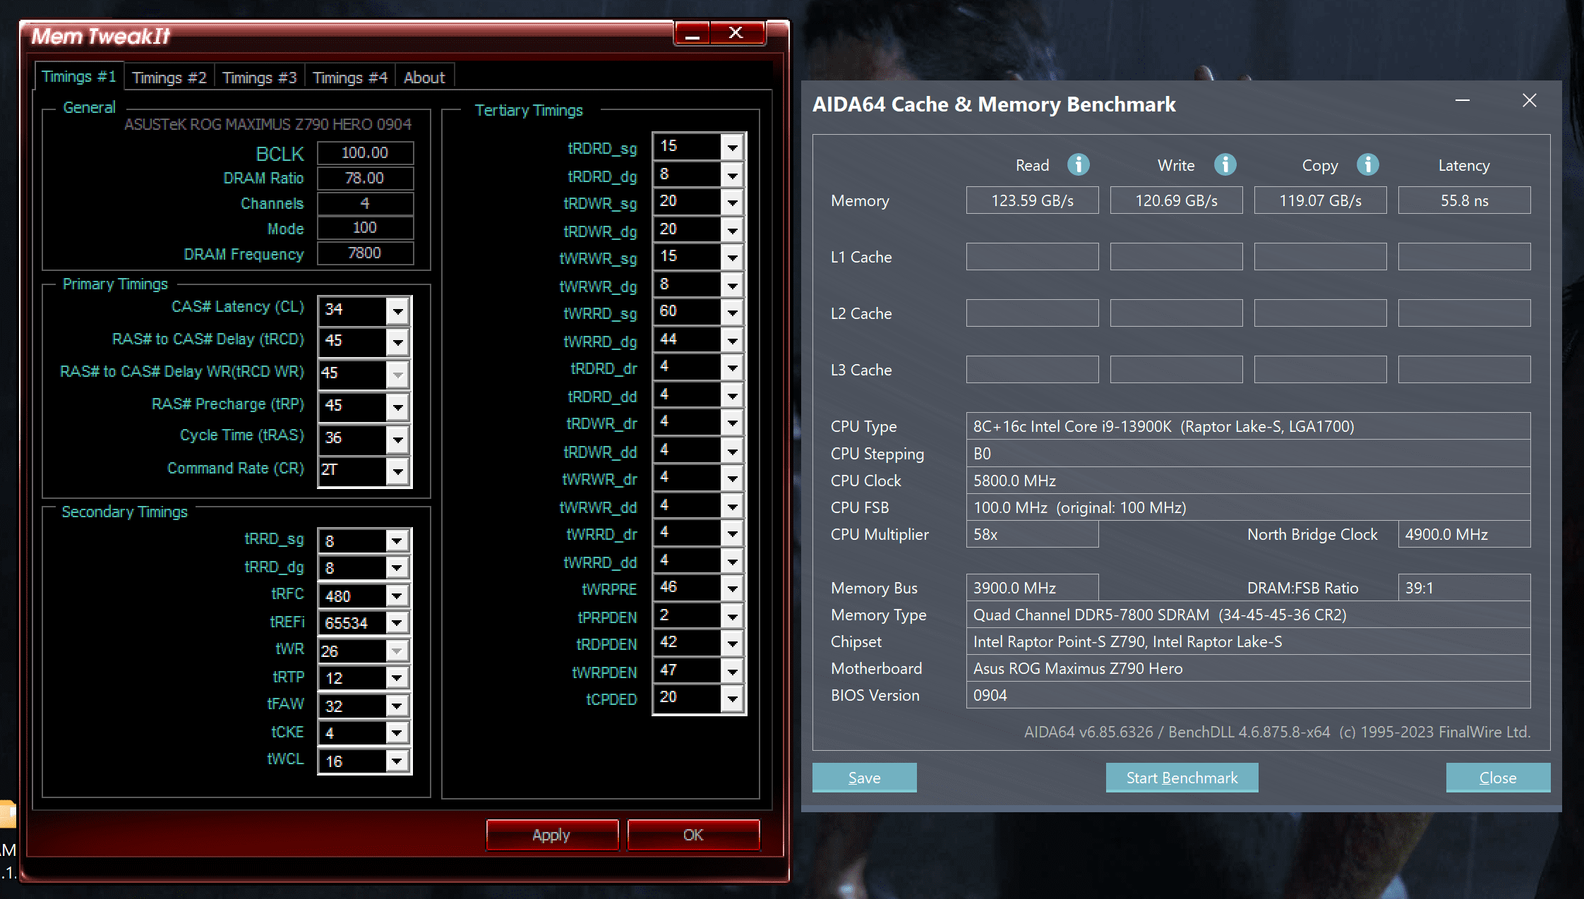Click Start Benchmark button
The image size is (1584, 899).
[x=1182, y=778]
